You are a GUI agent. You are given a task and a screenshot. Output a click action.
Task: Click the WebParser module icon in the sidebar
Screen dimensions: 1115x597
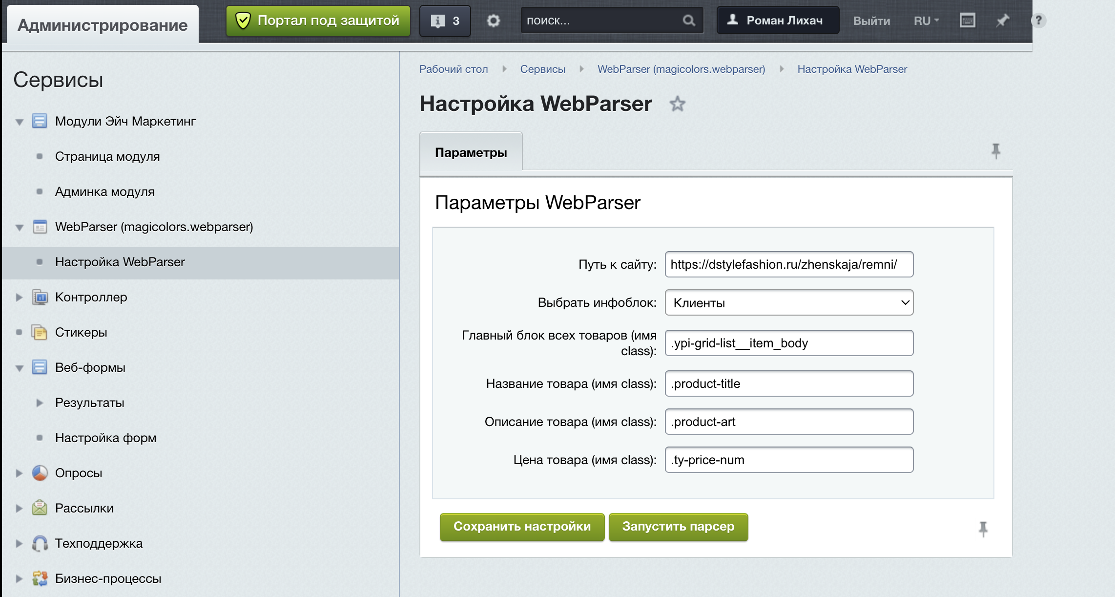pos(40,226)
